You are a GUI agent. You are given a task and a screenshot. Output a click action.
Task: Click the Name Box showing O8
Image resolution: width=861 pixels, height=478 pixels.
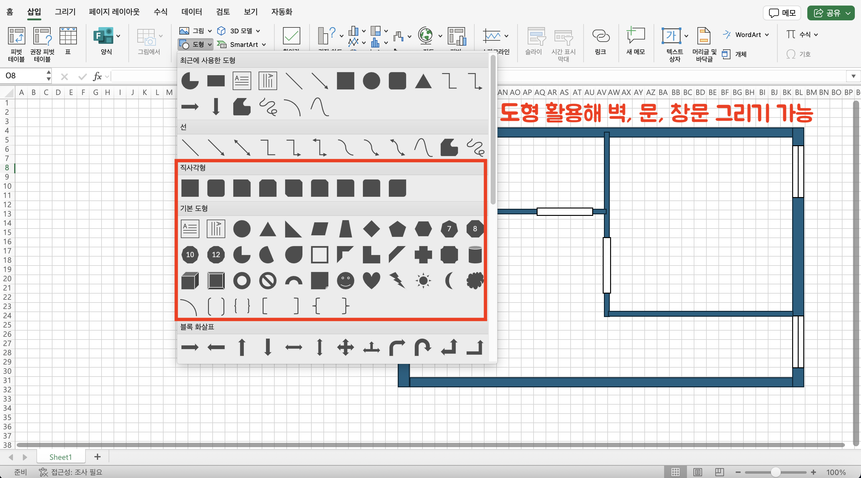pos(23,76)
